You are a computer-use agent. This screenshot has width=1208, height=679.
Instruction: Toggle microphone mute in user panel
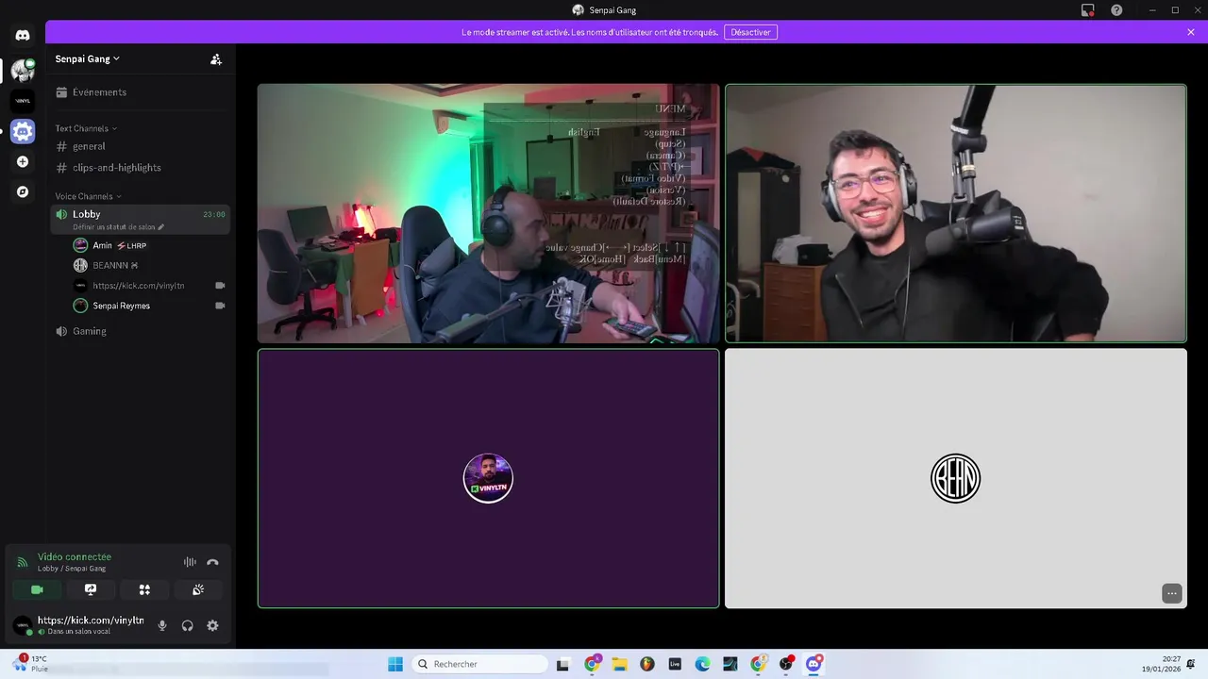click(x=162, y=625)
